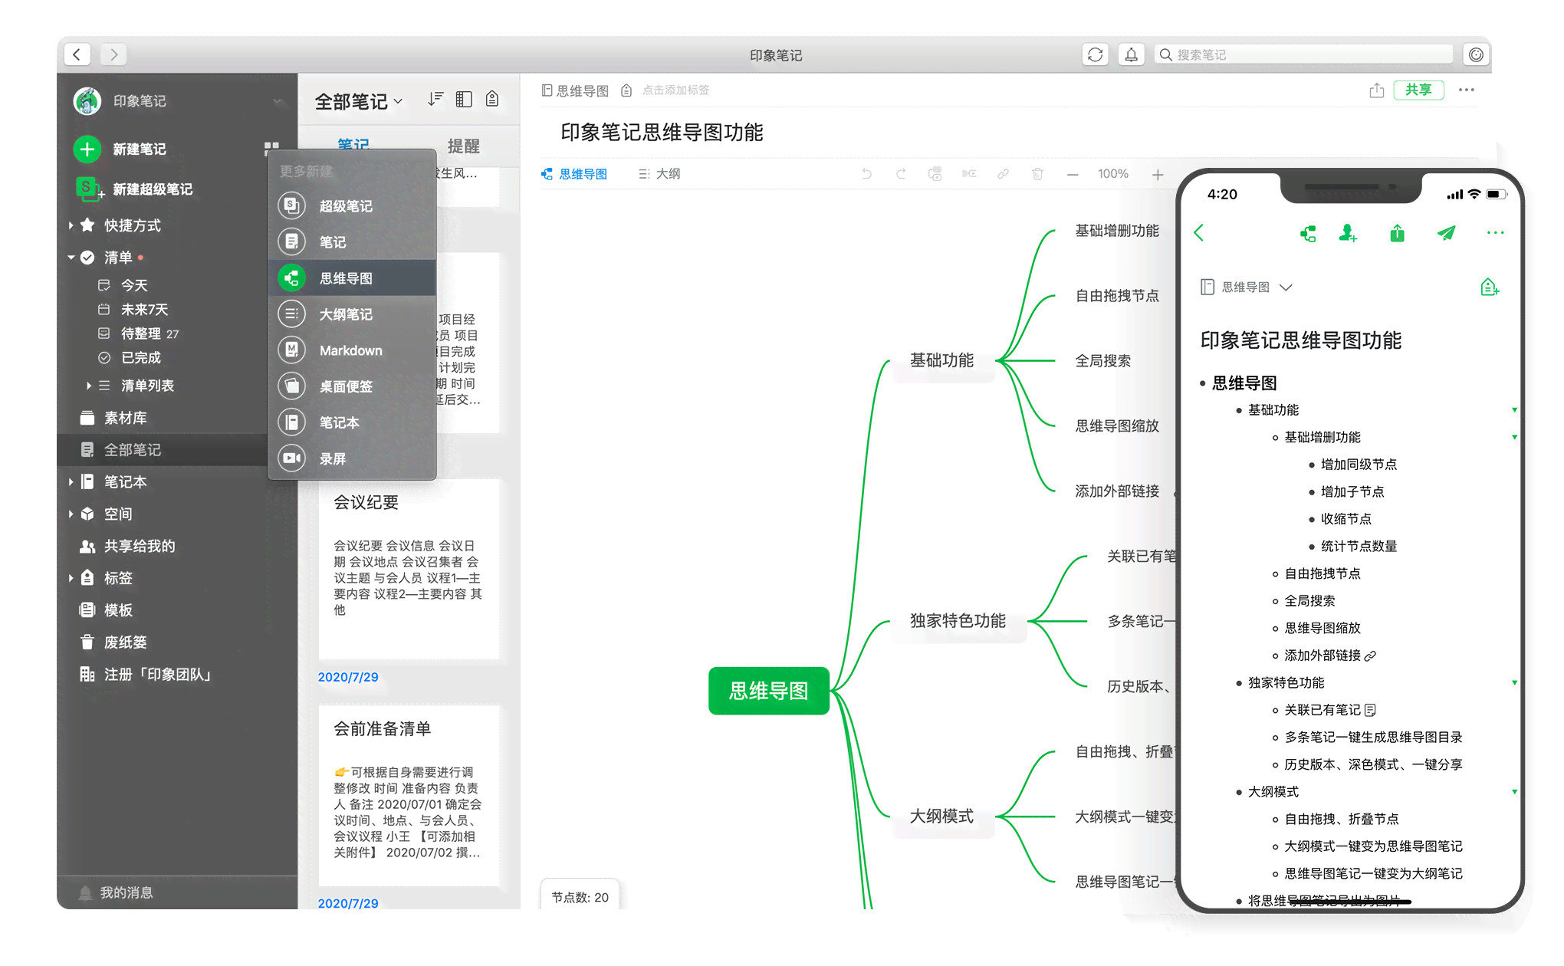Choose 录屏 from the menu
This screenshot has height=966, width=1564.
[352, 458]
